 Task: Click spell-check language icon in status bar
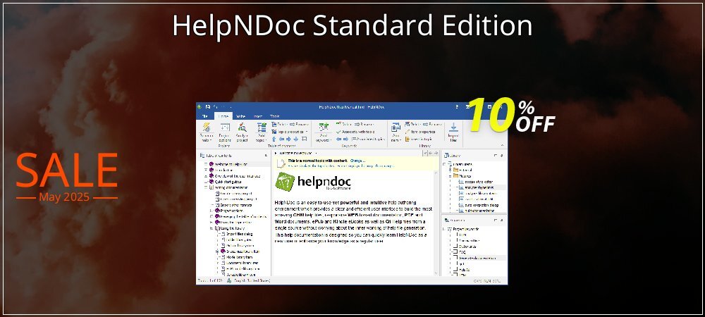229,280
